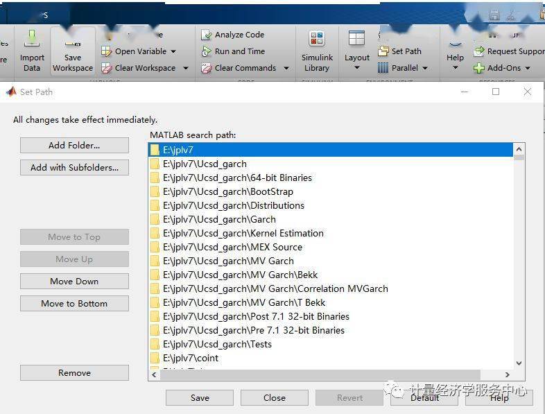Image resolution: width=545 pixels, height=414 pixels.
Task: Expand the Add-Ons dropdown arrow
Action: point(528,68)
